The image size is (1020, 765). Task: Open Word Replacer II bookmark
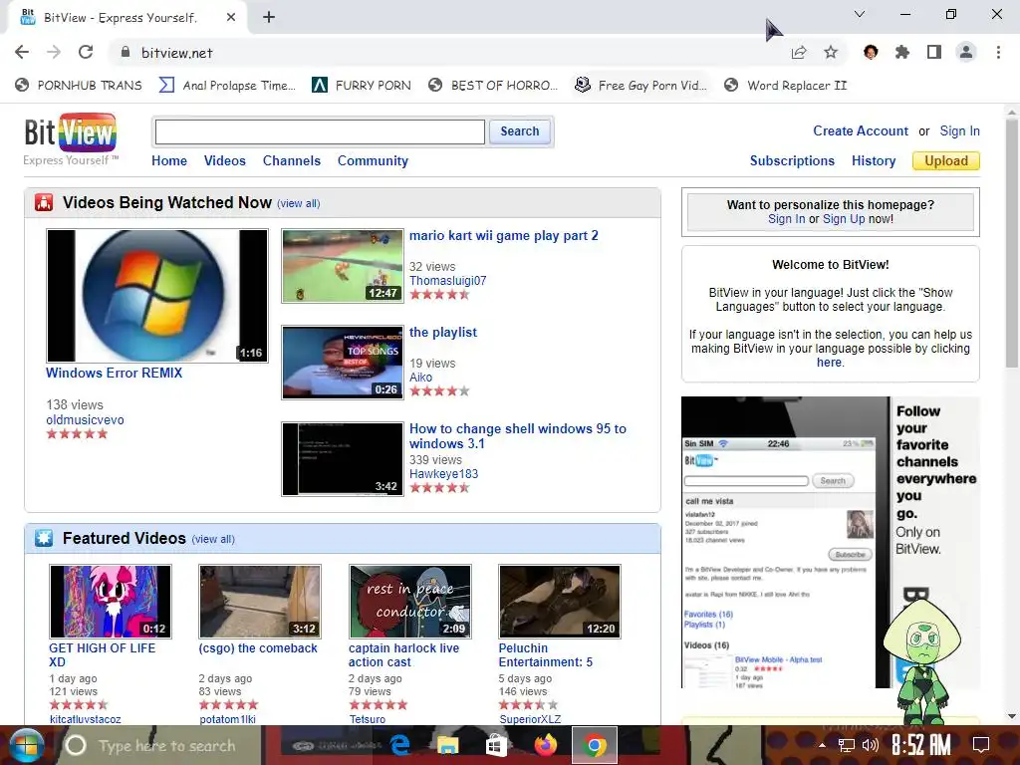click(x=786, y=86)
